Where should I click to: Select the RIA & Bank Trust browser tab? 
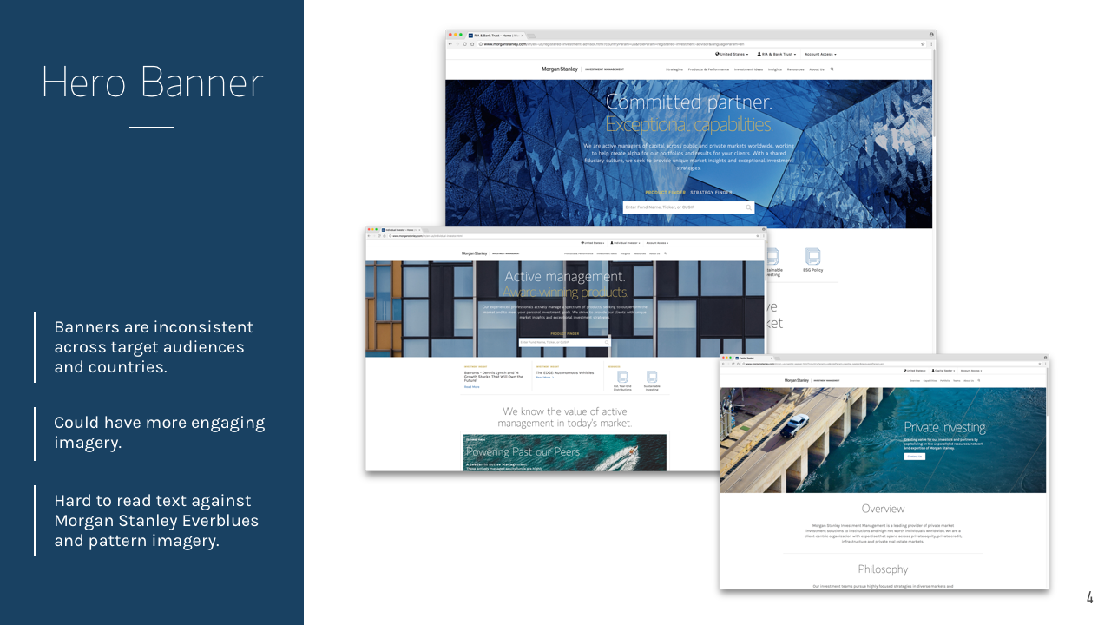pyautogui.click(x=496, y=36)
